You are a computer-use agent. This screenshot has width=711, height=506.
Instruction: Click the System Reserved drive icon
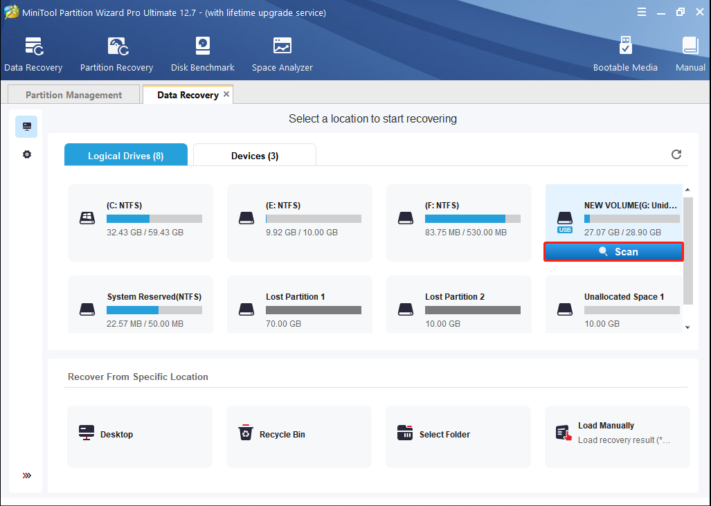(x=87, y=309)
